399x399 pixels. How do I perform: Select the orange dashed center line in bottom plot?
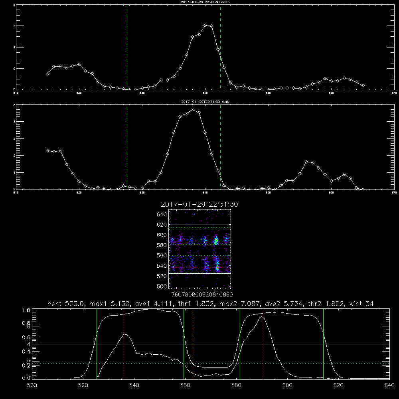193,344
